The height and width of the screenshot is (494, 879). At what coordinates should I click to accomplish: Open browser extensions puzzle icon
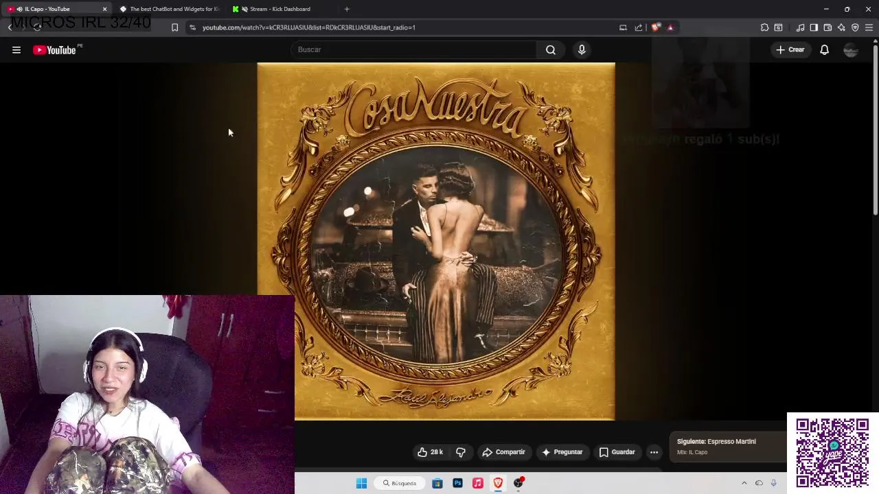click(764, 27)
